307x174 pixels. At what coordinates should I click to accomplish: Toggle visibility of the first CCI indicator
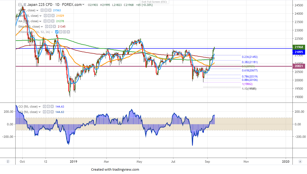pos(44,107)
